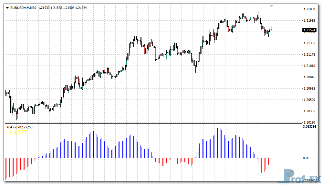Click the 3.033366 indicator maximum label
Image resolution: width=322 pixels, height=185 pixels.
tap(310, 127)
